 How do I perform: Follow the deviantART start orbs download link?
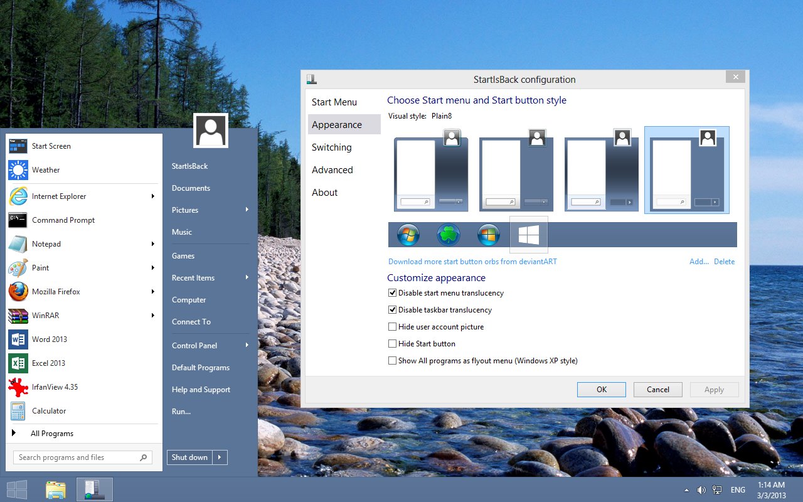pyautogui.click(x=472, y=261)
